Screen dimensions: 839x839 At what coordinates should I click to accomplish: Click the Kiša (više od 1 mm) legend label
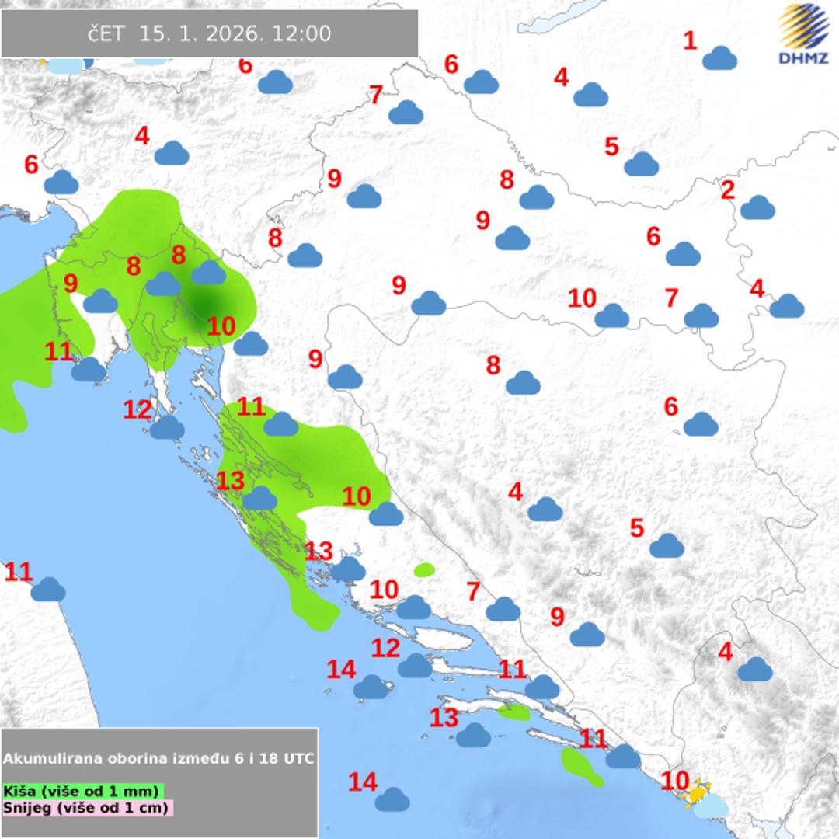click(82, 791)
